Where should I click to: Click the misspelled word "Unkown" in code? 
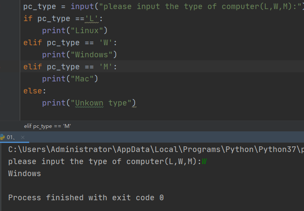click(x=89, y=103)
